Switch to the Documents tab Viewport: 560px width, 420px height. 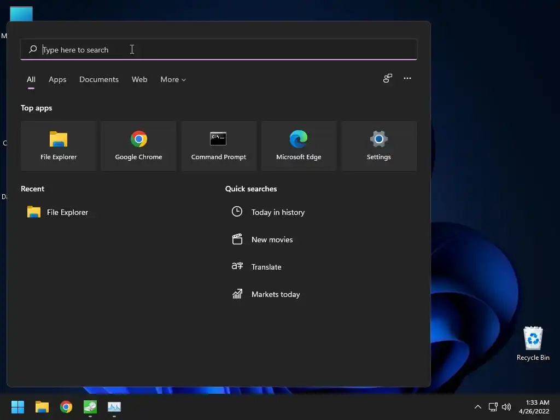click(x=99, y=79)
